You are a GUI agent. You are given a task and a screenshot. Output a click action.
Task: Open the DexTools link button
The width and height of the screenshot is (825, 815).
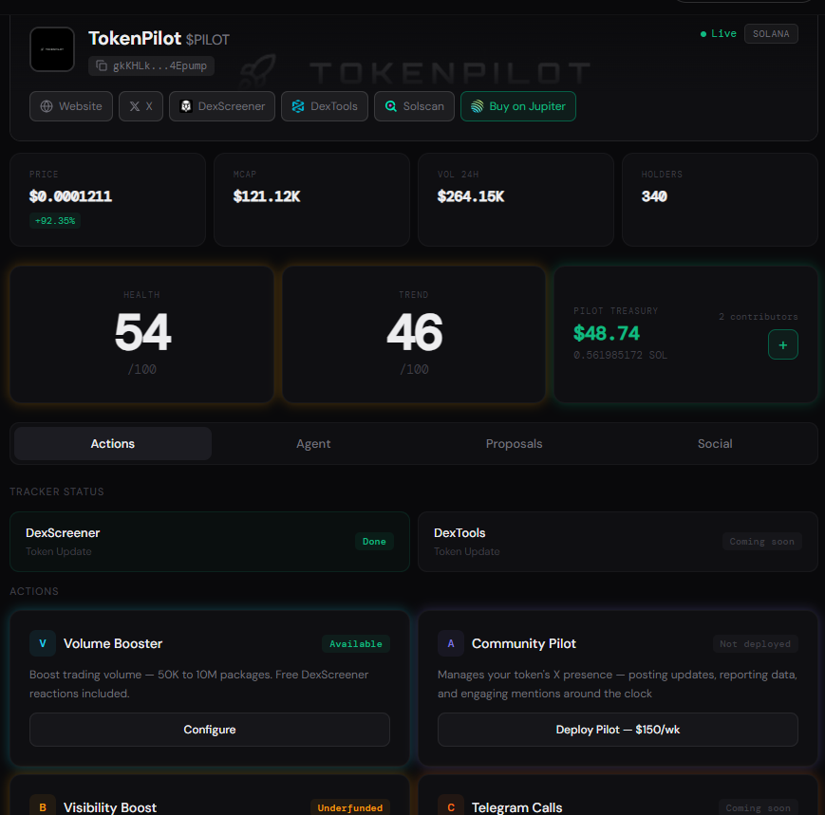(x=325, y=106)
